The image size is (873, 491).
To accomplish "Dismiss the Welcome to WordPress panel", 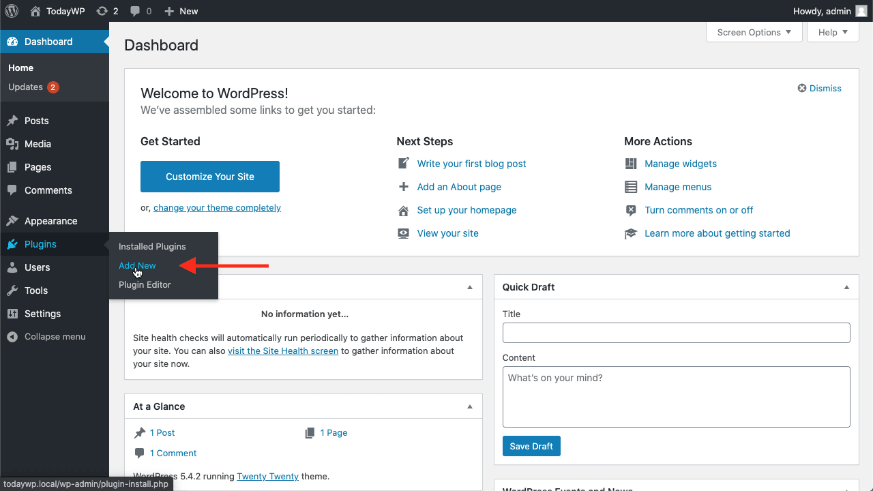I will [x=820, y=88].
